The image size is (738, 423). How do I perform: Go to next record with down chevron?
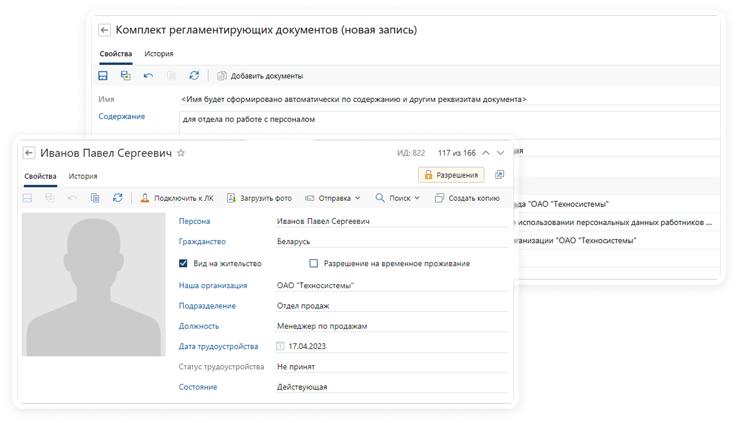(x=500, y=153)
